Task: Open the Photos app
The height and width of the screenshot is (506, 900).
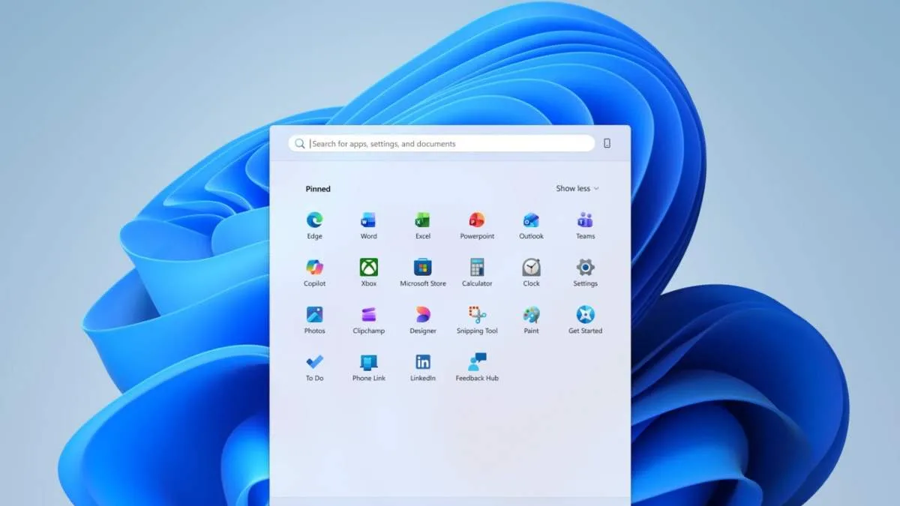Action: (314, 320)
